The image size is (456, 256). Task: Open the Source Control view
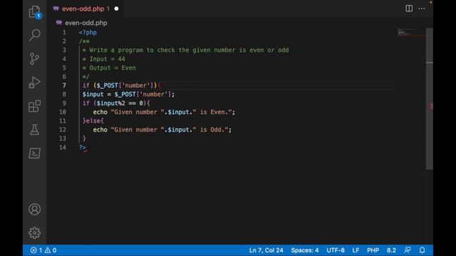34,58
